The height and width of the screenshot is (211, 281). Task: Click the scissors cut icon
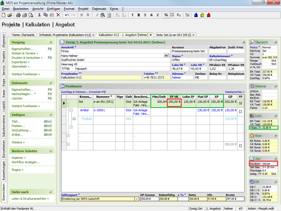click(39, 15)
